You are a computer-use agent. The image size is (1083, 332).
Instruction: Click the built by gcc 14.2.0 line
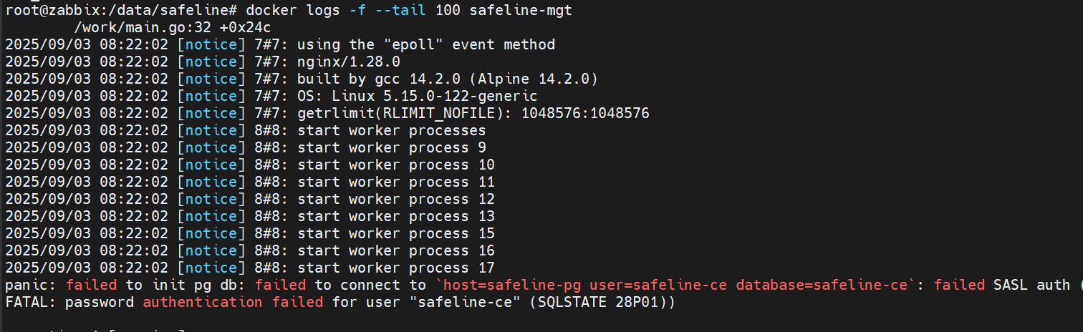click(x=448, y=79)
